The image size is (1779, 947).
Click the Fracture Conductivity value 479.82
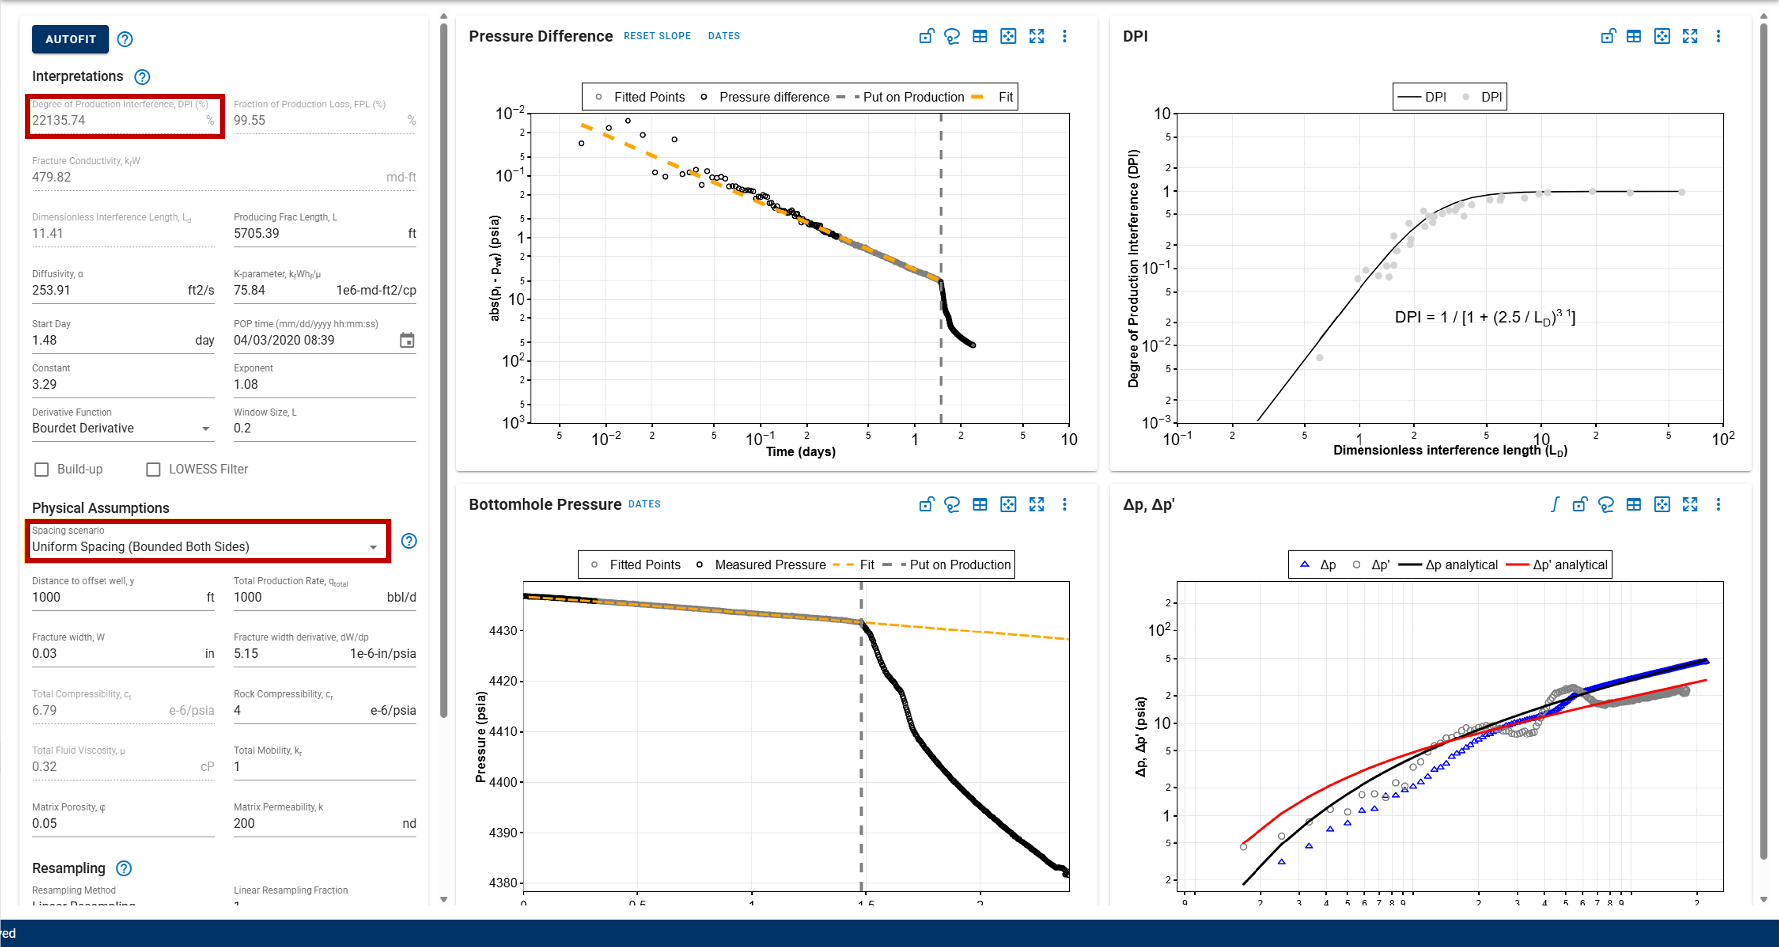pyautogui.click(x=51, y=177)
